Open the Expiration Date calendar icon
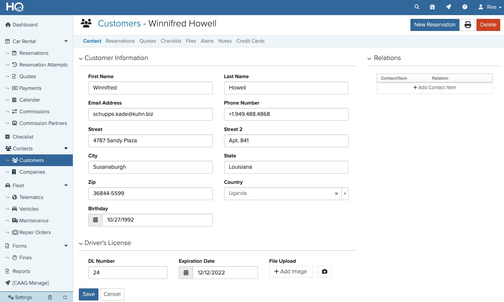This screenshot has width=504, height=302. click(x=186, y=272)
